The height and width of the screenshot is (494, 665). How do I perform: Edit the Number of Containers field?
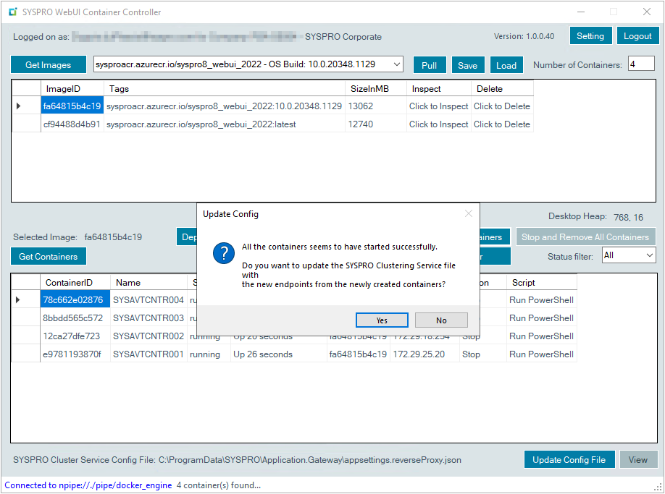point(640,64)
